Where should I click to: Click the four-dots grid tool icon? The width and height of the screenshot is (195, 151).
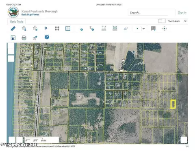coord(57,29)
